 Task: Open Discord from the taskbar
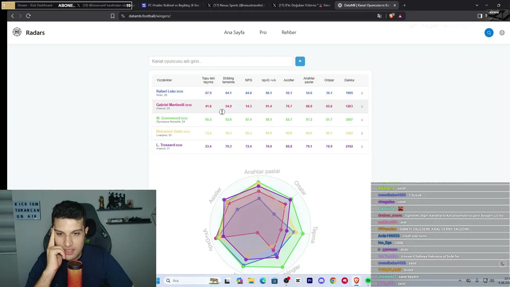click(322, 281)
